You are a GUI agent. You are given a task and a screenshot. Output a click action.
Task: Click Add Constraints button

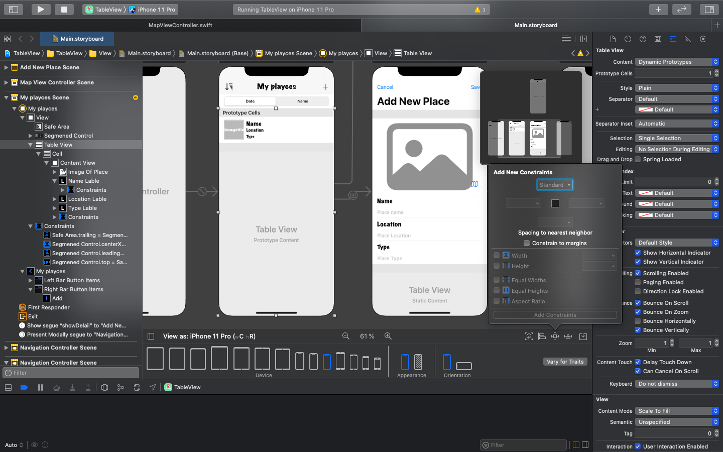point(555,315)
